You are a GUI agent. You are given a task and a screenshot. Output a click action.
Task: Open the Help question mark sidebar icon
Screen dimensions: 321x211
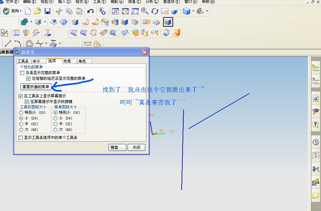(x=316, y=124)
